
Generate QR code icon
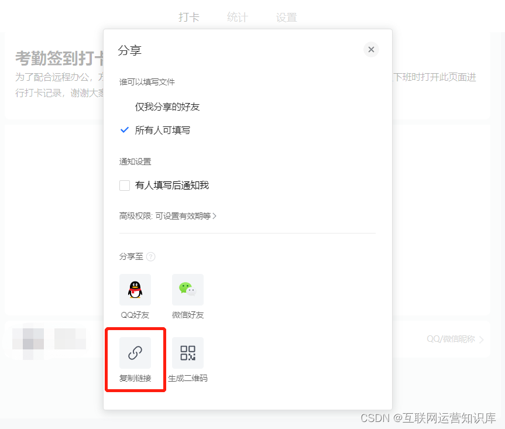coord(188,353)
